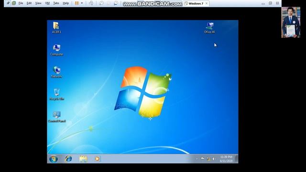Viewport: 306px width, 172px height.
Task: Click the network tray icon
Action: point(208,159)
